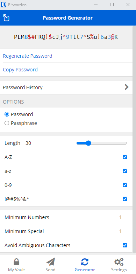Screen dimensions: 136x274
Task: Select the Passphrase radio button
Action: 7,123
